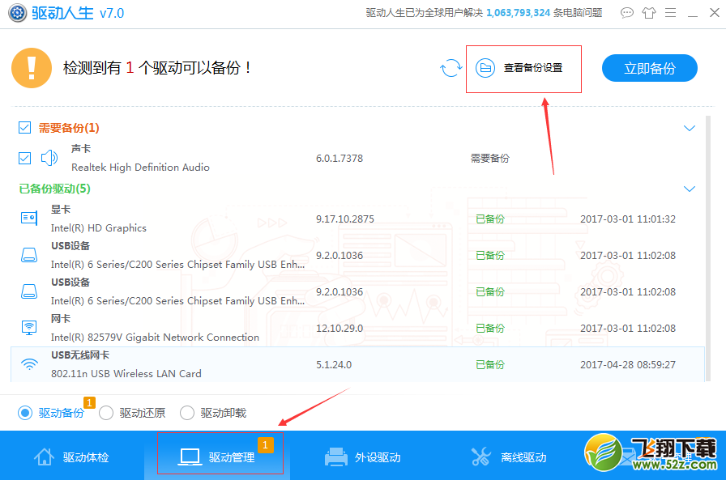The height and width of the screenshot is (480, 726).
Task: Toggle the 需要备份(1) select-all checkbox
Action: [x=24, y=128]
